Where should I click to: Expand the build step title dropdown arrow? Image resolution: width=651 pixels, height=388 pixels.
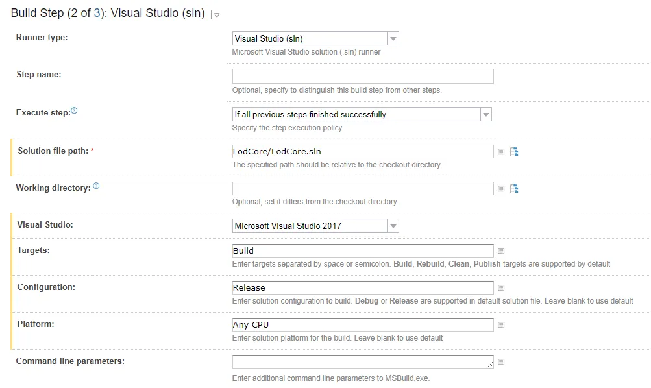[217, 15]
